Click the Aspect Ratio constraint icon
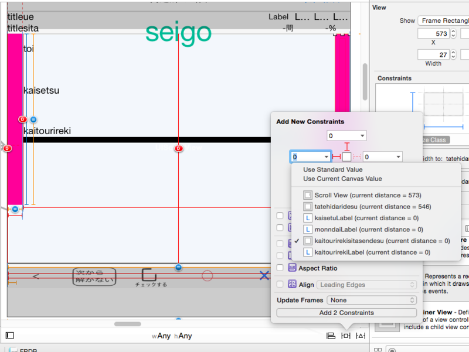469x352 pixels. pos(292,268)
